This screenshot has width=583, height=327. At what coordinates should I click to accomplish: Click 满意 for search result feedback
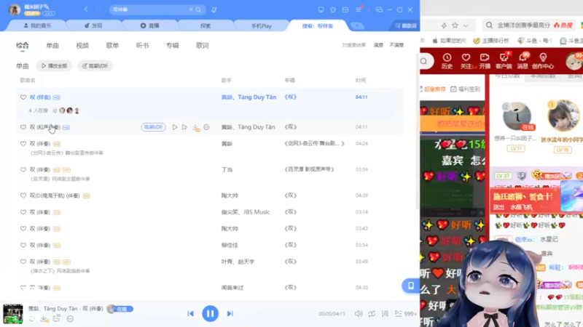click(x=378, y=45)
